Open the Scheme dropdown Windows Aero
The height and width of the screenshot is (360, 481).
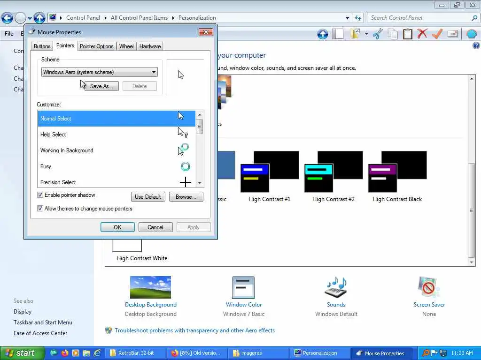coord(100,72)
